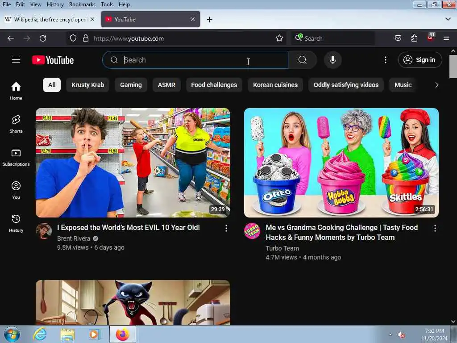Open Shorts from the sidebar
The image size is (457, 343).
(16, 124)
